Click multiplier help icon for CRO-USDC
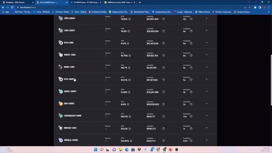The width and height of the screenshot is (272, 153). coord(191,19)
